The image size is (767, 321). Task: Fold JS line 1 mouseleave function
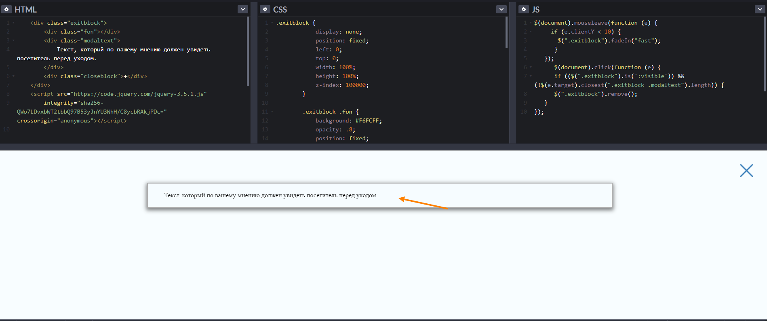531,23
